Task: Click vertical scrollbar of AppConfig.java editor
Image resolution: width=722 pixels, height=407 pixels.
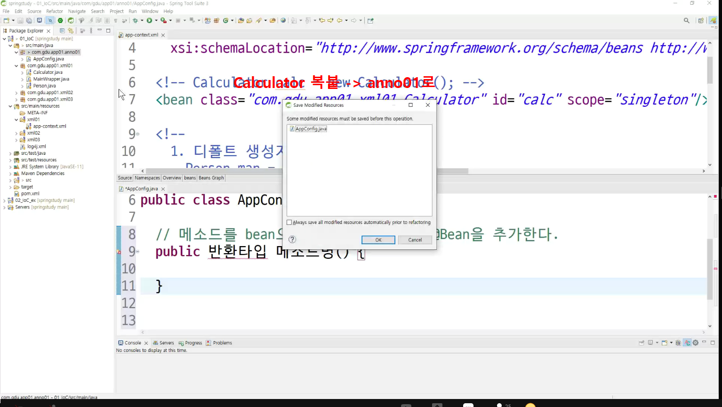Action: [x=710, y=269]
